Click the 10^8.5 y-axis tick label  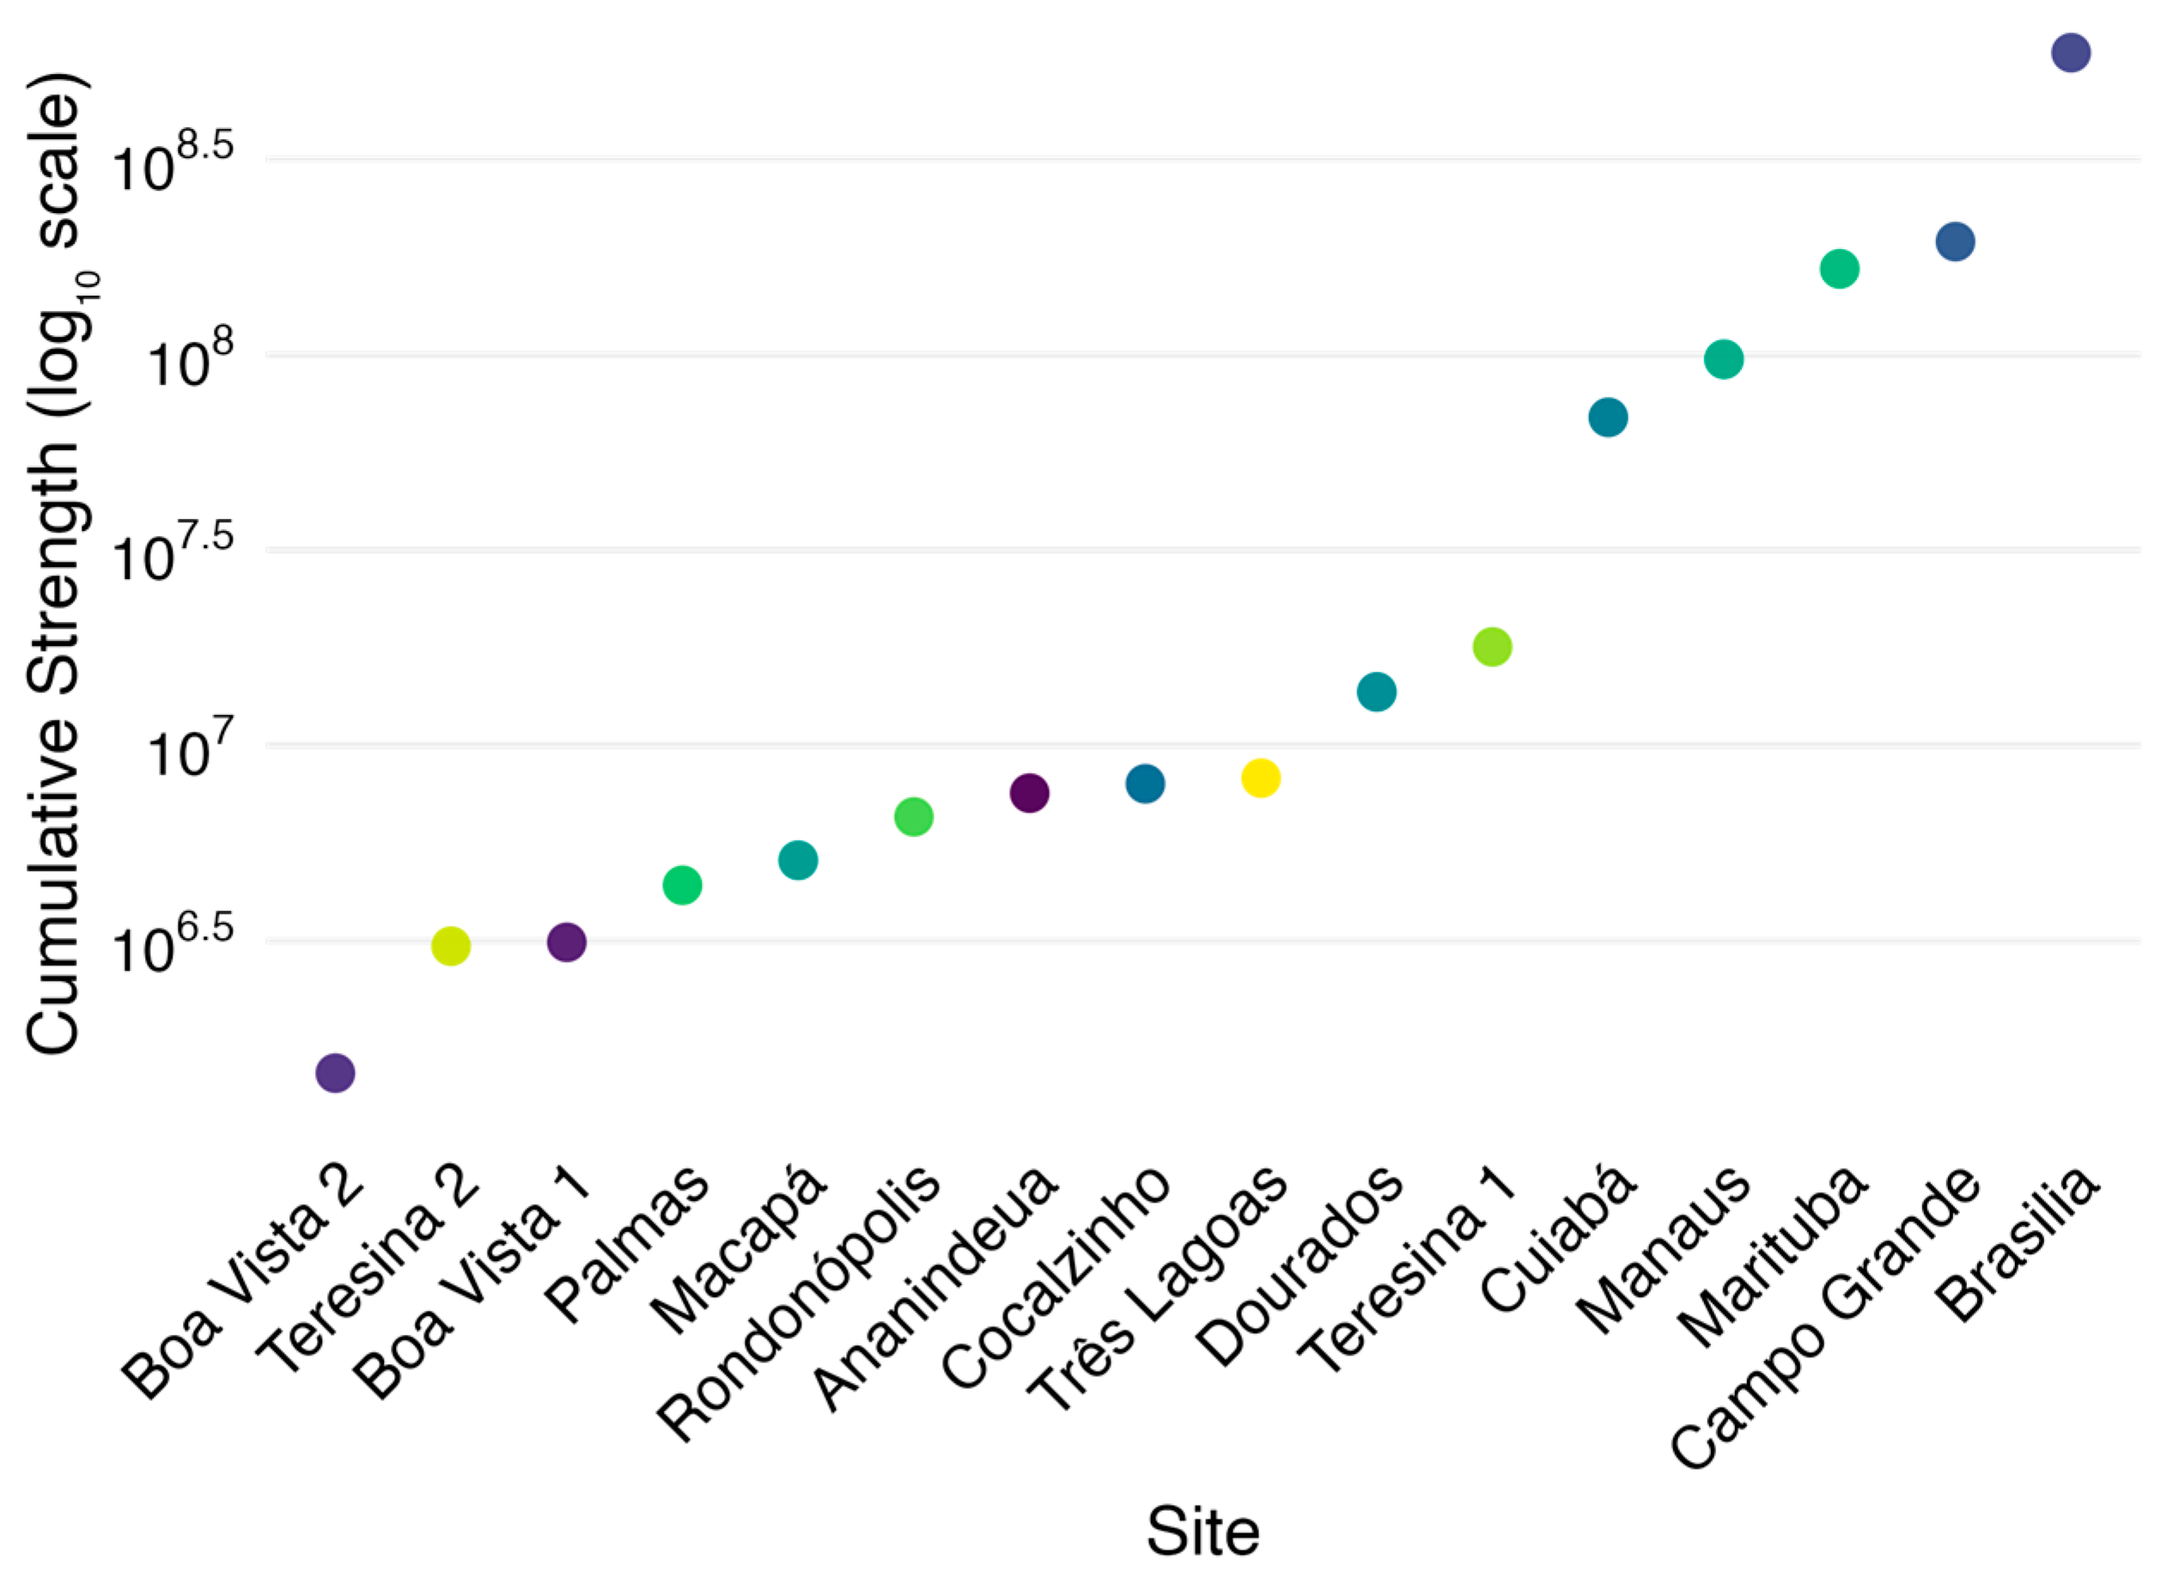pos(173,163)
